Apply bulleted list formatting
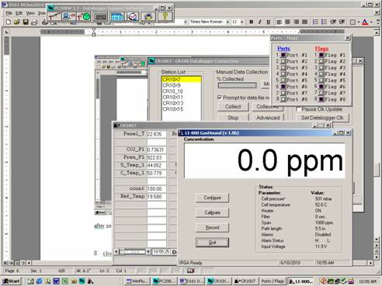Image resolution: width=382 pixels, height=286 pixels. point(324,22)
